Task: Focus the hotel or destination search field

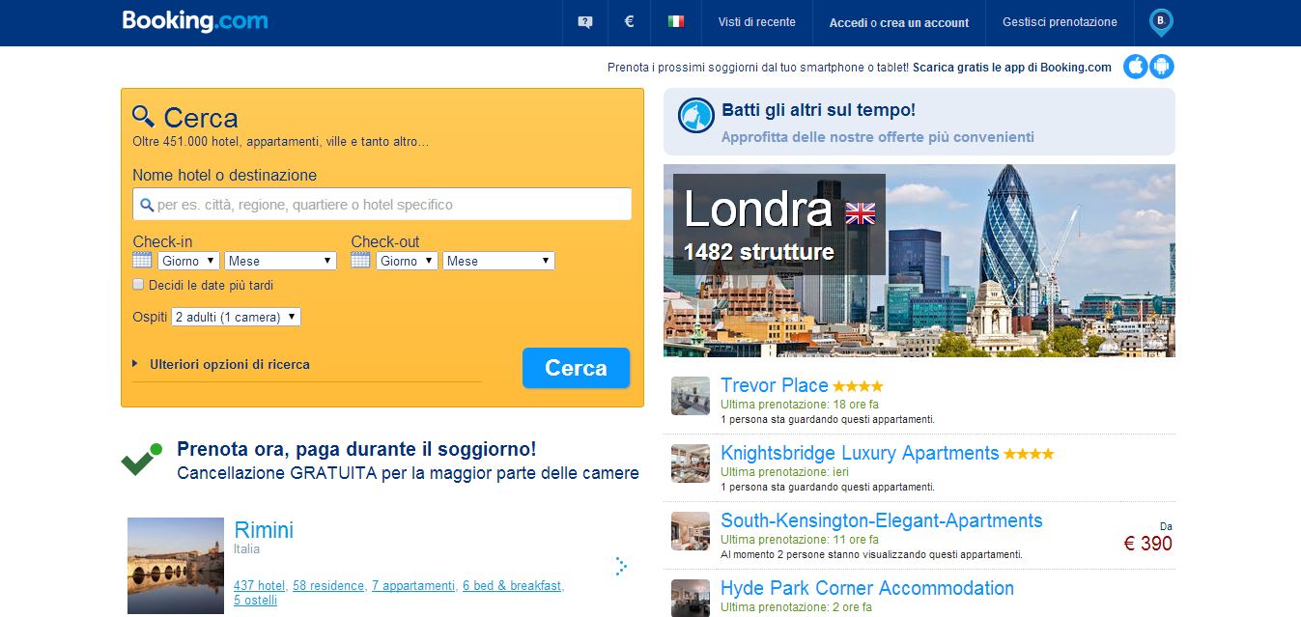Action: [382, 205]
